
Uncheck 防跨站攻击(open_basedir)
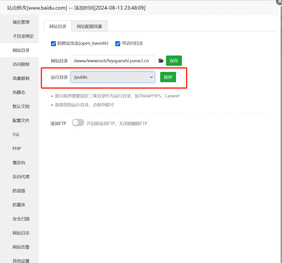[x=53, y=44]
